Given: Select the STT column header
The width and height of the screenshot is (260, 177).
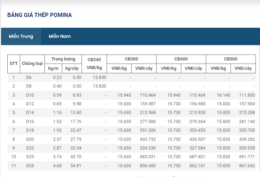Looking at the screenshot, I should coord(14,64).
